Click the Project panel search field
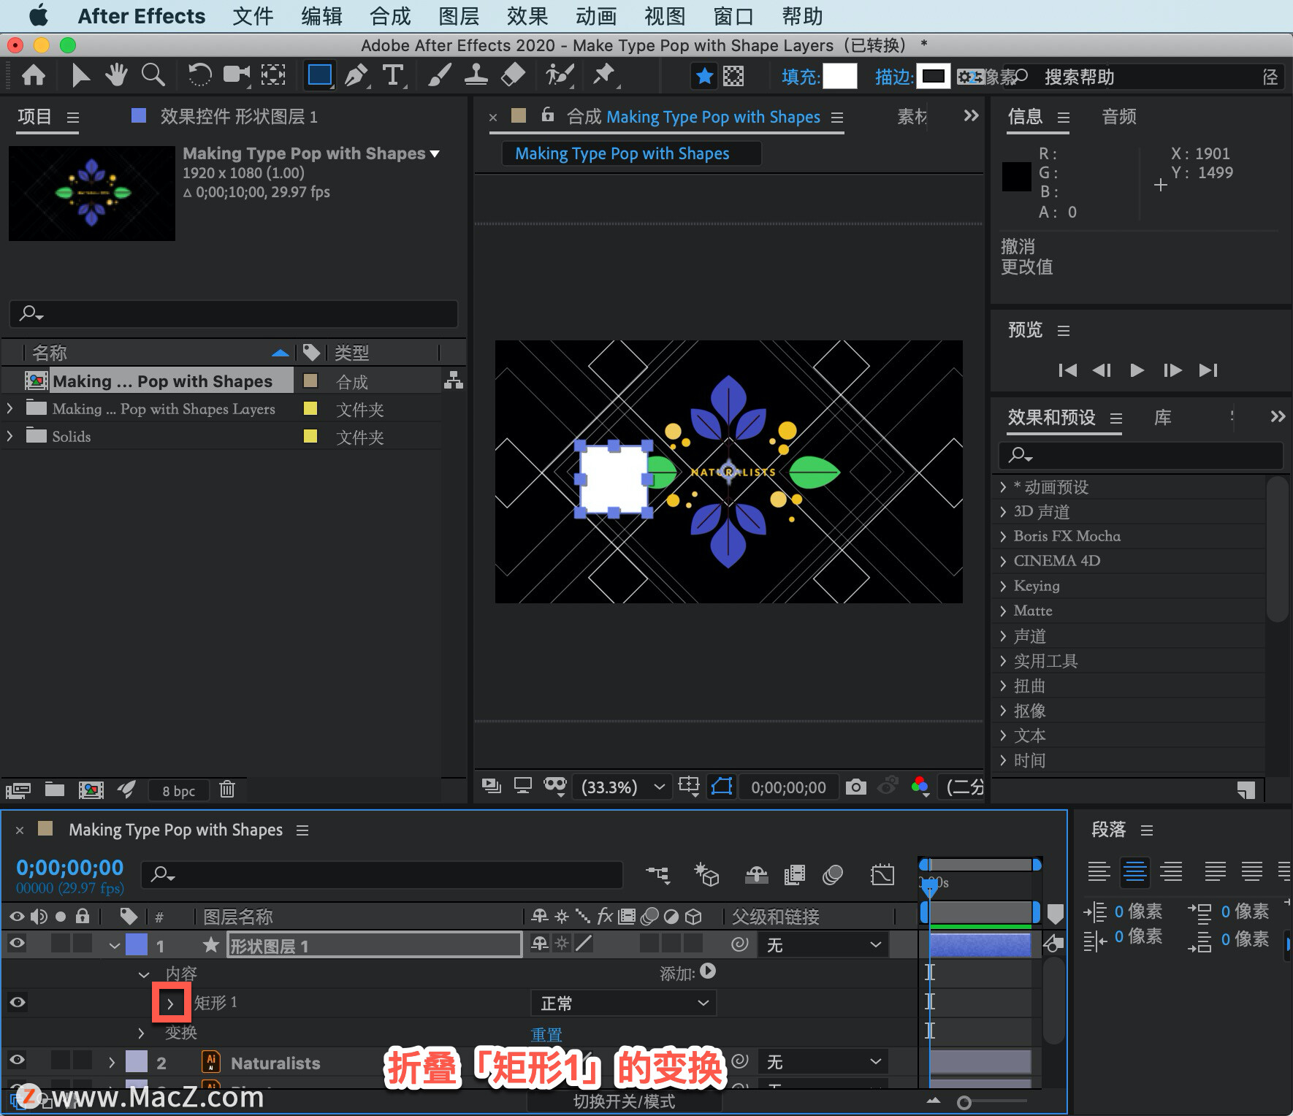The height and width of the screenshot is (1116, 1293). click(234, 313)
